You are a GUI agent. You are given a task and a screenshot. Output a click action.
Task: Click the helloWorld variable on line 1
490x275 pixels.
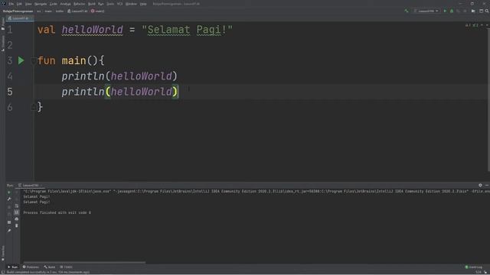click(x=92, y=30)
